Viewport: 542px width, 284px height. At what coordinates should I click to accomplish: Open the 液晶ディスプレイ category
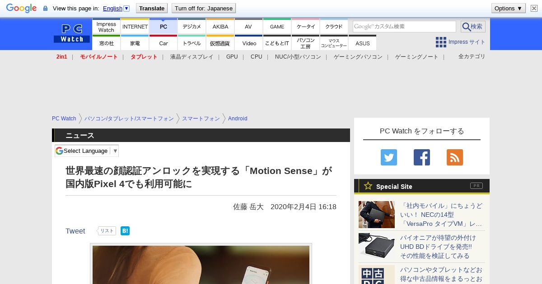192,57
